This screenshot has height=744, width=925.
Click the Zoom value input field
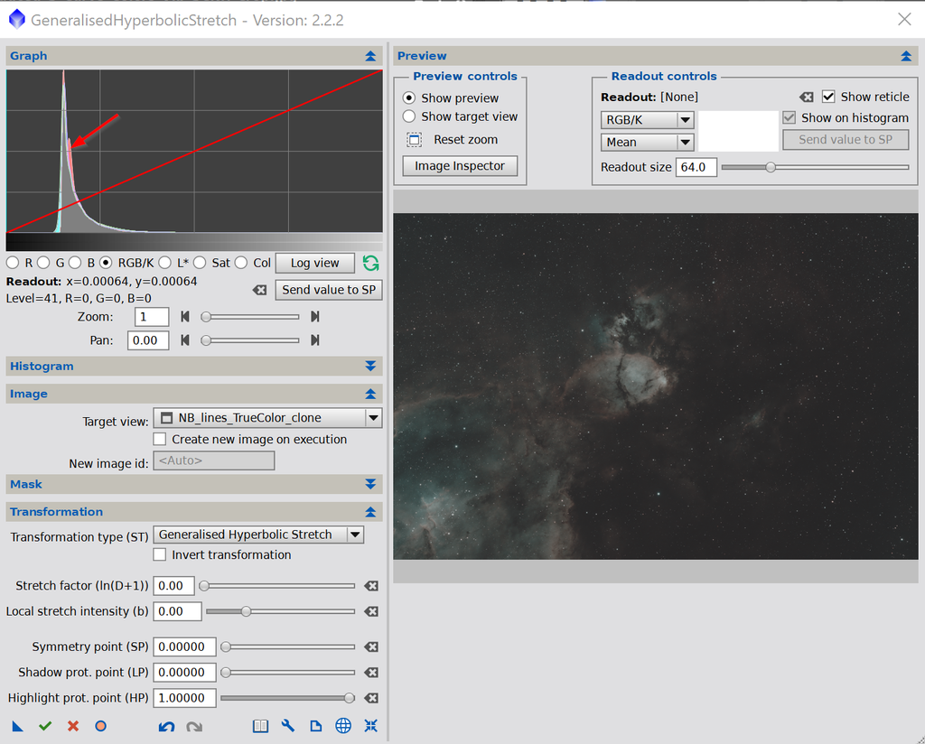[152, 317]
